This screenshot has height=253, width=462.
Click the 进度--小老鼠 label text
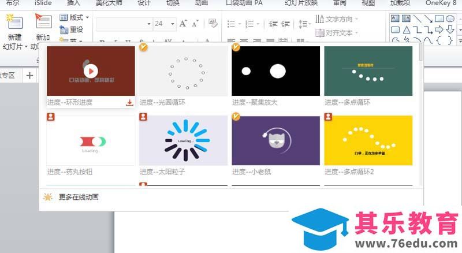pyautogui.click(x=251, y=172)
